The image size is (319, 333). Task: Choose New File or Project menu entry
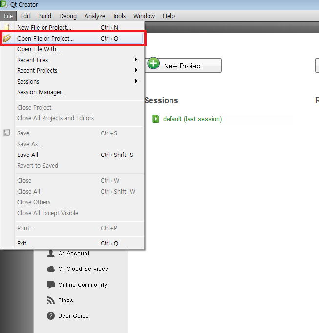click(x=72, y=27)
